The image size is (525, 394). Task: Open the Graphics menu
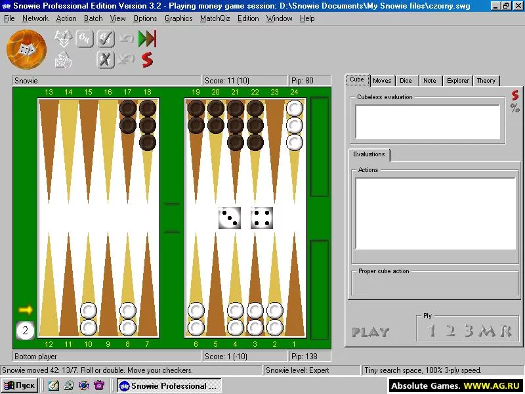pos(178,18)
